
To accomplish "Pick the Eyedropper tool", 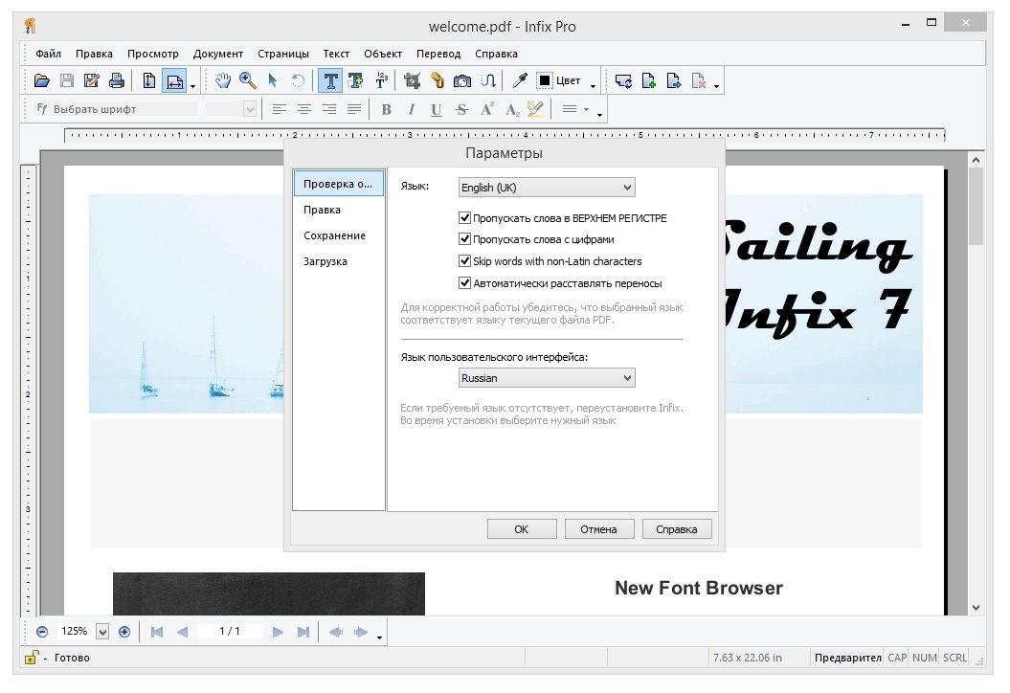I will click(x=519, y=81).
